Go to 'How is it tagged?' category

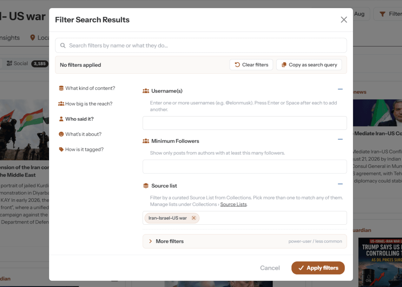pyautogui.click(x=81, y=149)
